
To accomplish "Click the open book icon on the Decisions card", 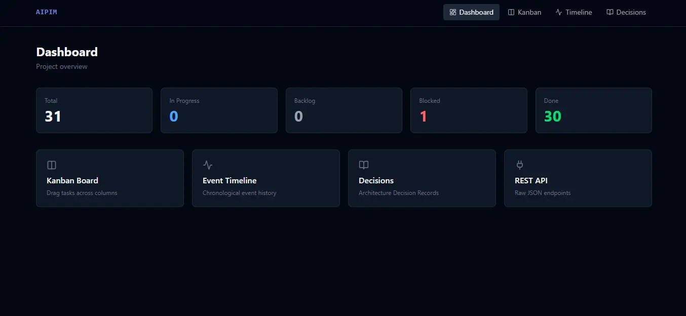I will coord(363,165).
